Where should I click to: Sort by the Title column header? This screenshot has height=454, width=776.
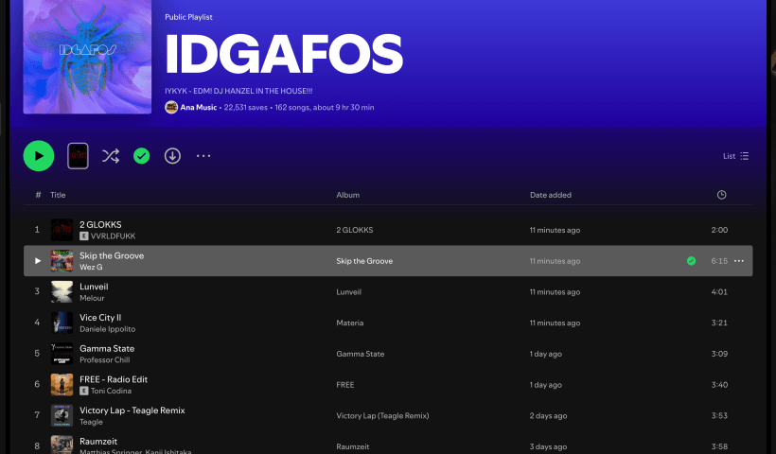(x=58, y=195)
